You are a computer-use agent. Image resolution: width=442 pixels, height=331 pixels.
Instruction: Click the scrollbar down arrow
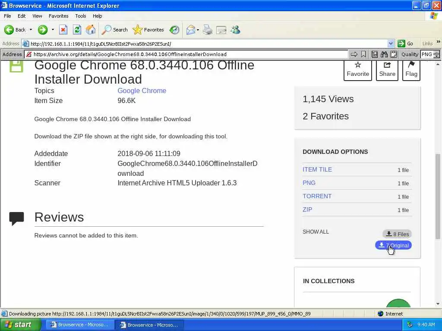pyautogui.click(x=438, y=304)
